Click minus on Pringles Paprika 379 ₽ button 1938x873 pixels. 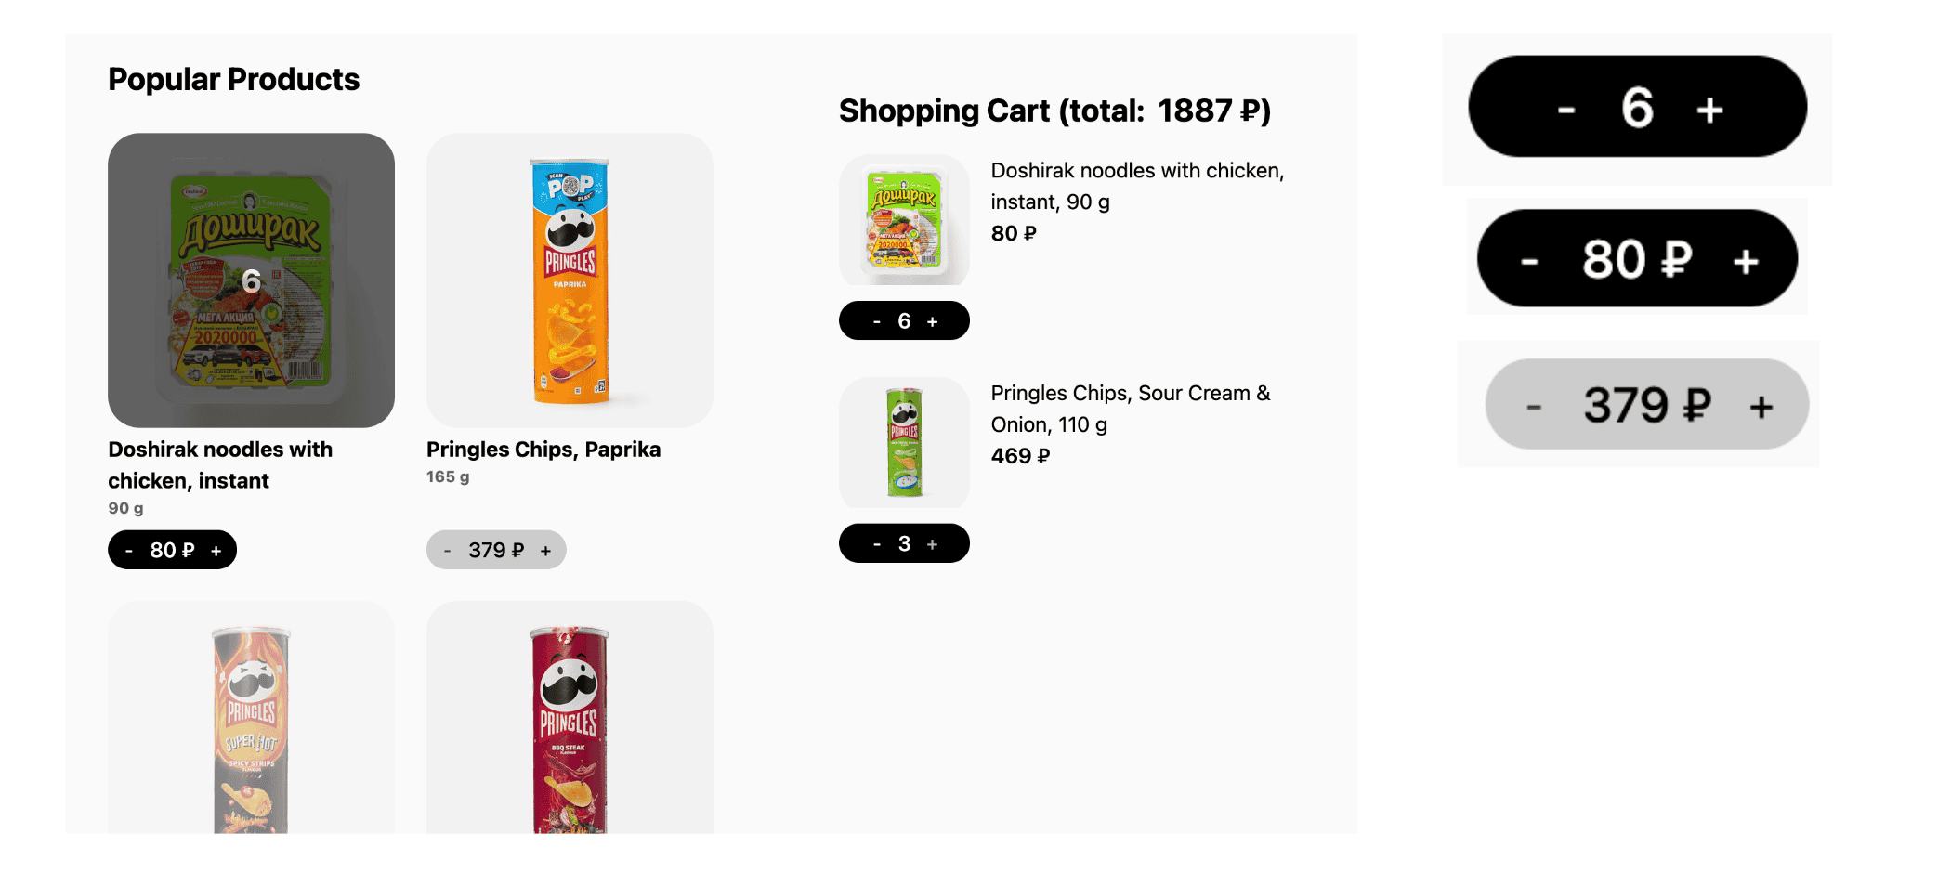click(x=448, y=551)
